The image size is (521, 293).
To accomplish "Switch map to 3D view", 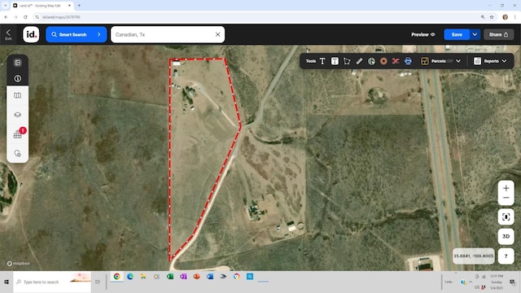I will pyautogui.click(x=506, y=236).
